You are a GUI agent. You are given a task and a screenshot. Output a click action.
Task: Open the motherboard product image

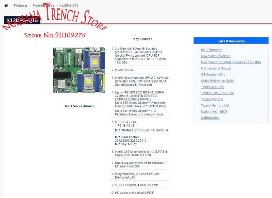79,70
